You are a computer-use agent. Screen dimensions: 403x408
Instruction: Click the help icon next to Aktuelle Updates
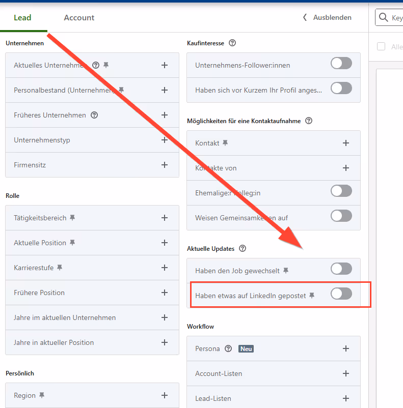tap(243, 248)
